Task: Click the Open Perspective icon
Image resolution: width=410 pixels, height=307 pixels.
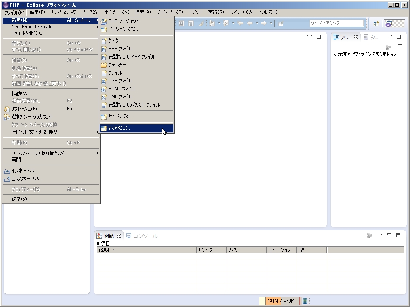Action: point(376,24)
